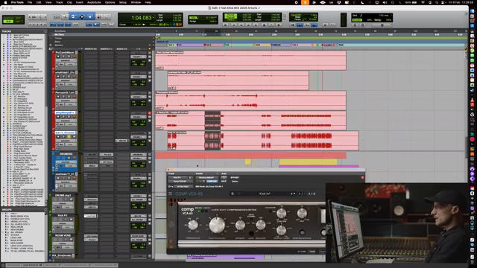Screen dimensions: 477x268
Task: Expand the Tempo ruler triangle
Action: [51, 38]
